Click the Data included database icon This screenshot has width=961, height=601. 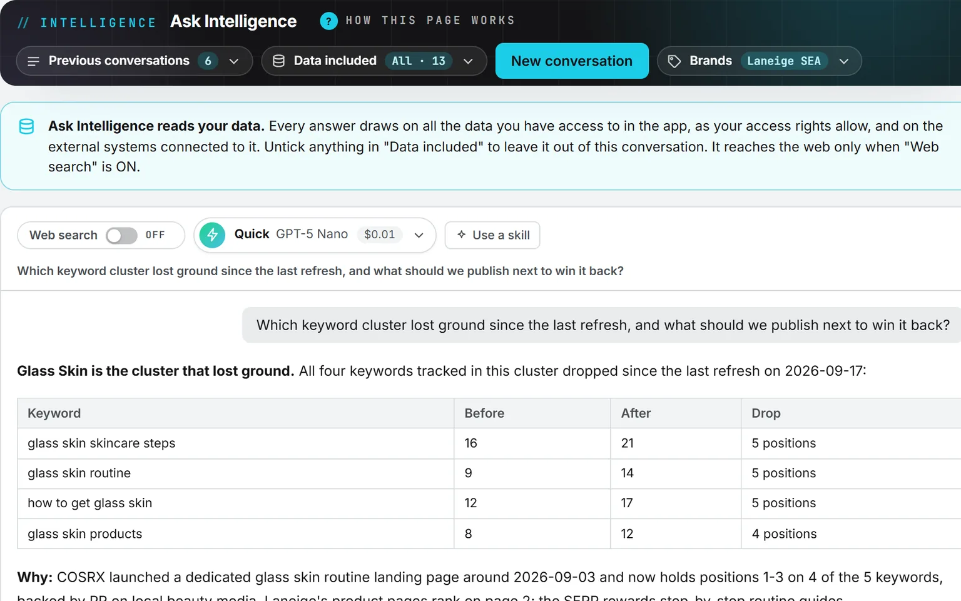[x=279, y=61]
